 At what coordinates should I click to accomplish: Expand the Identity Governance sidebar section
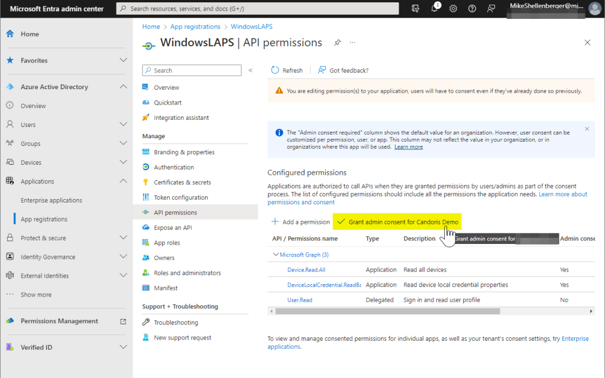(123, 257)
